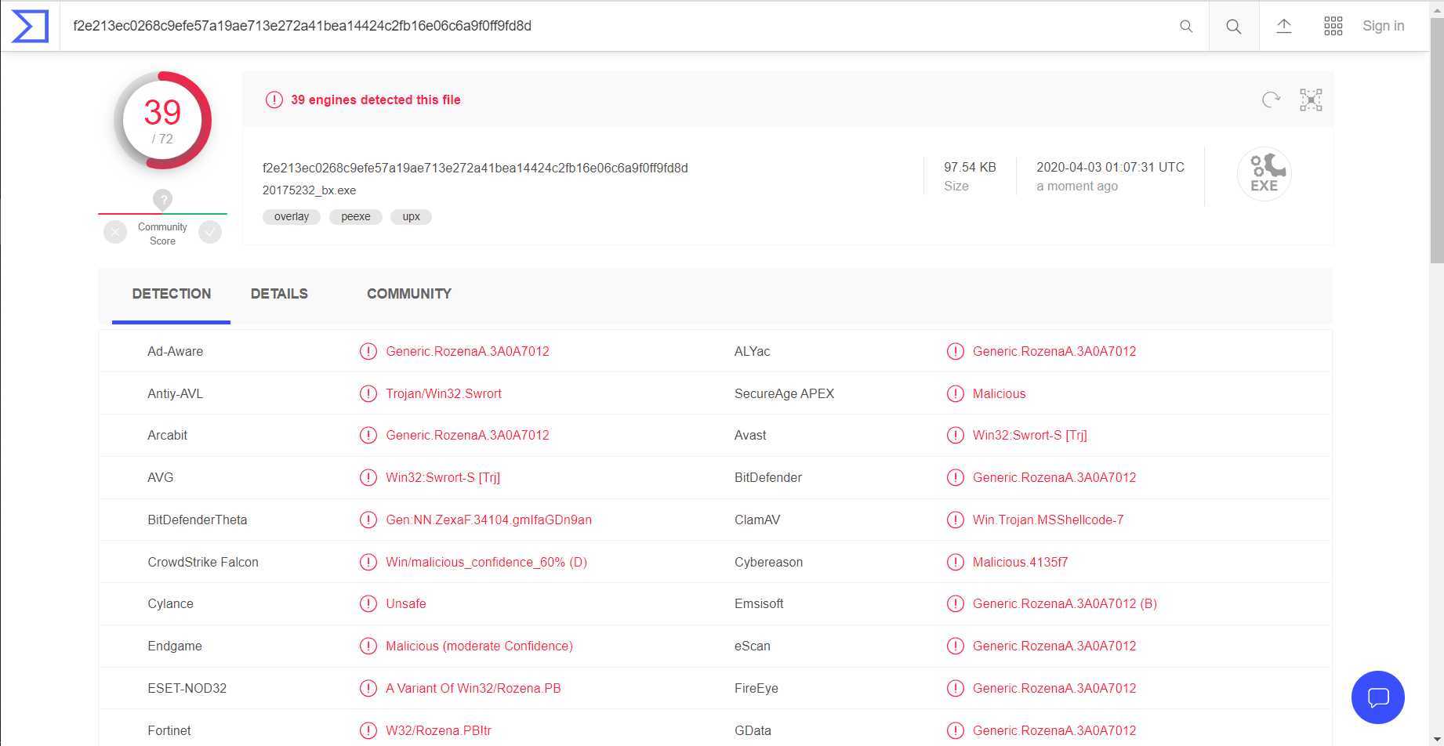The image size is (1444, 746).
Task: Click the A Variant Of Win32/Rozena.PB result
Action: click(473, 688)
